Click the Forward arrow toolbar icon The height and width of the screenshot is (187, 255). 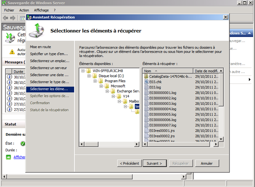coord(13,18)
